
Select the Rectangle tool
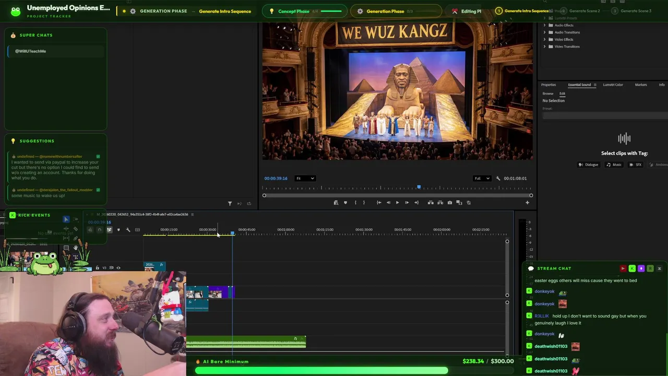[x=66, y=248]
